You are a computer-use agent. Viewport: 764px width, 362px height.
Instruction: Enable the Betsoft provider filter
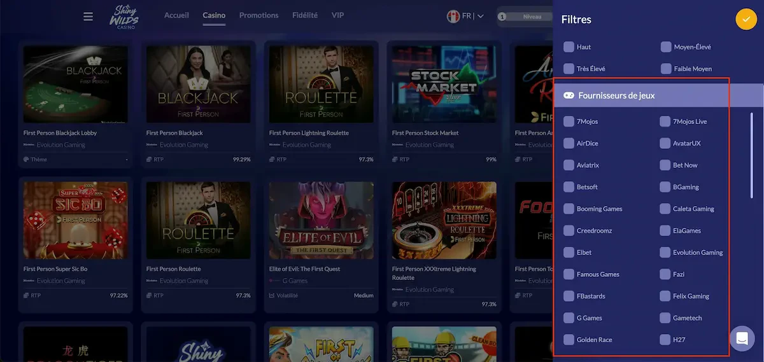coord(569,187)
